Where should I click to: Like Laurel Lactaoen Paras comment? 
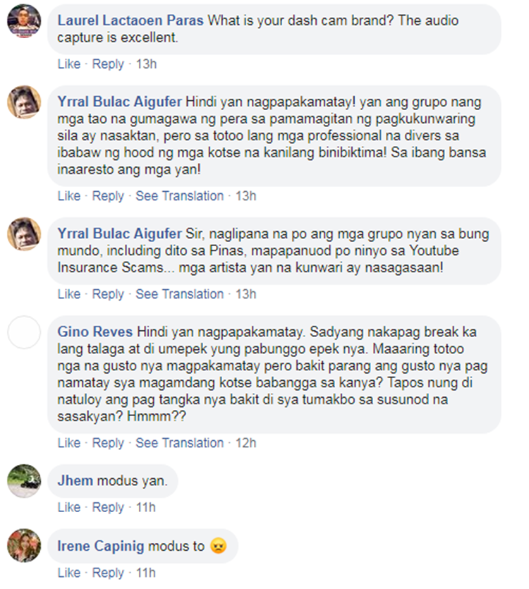68,64
